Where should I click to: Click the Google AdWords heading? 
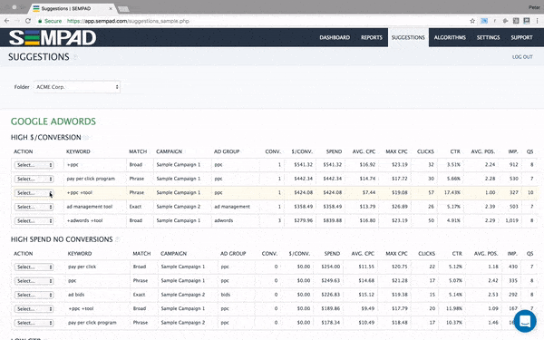[53, 121]
